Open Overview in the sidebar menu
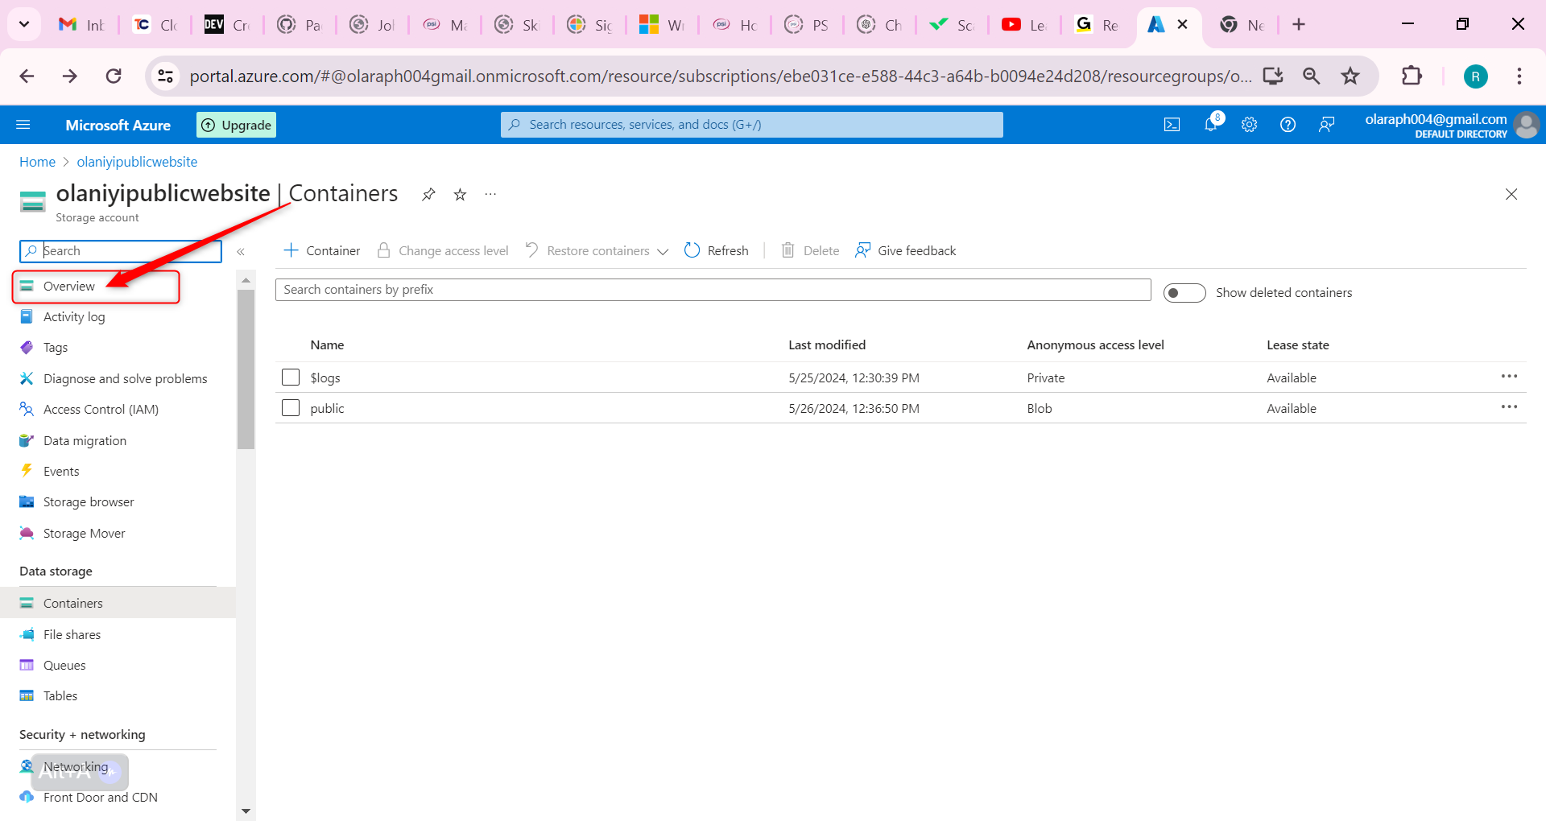The width and height of the screenshot is (1546, 821). [69, 287]
